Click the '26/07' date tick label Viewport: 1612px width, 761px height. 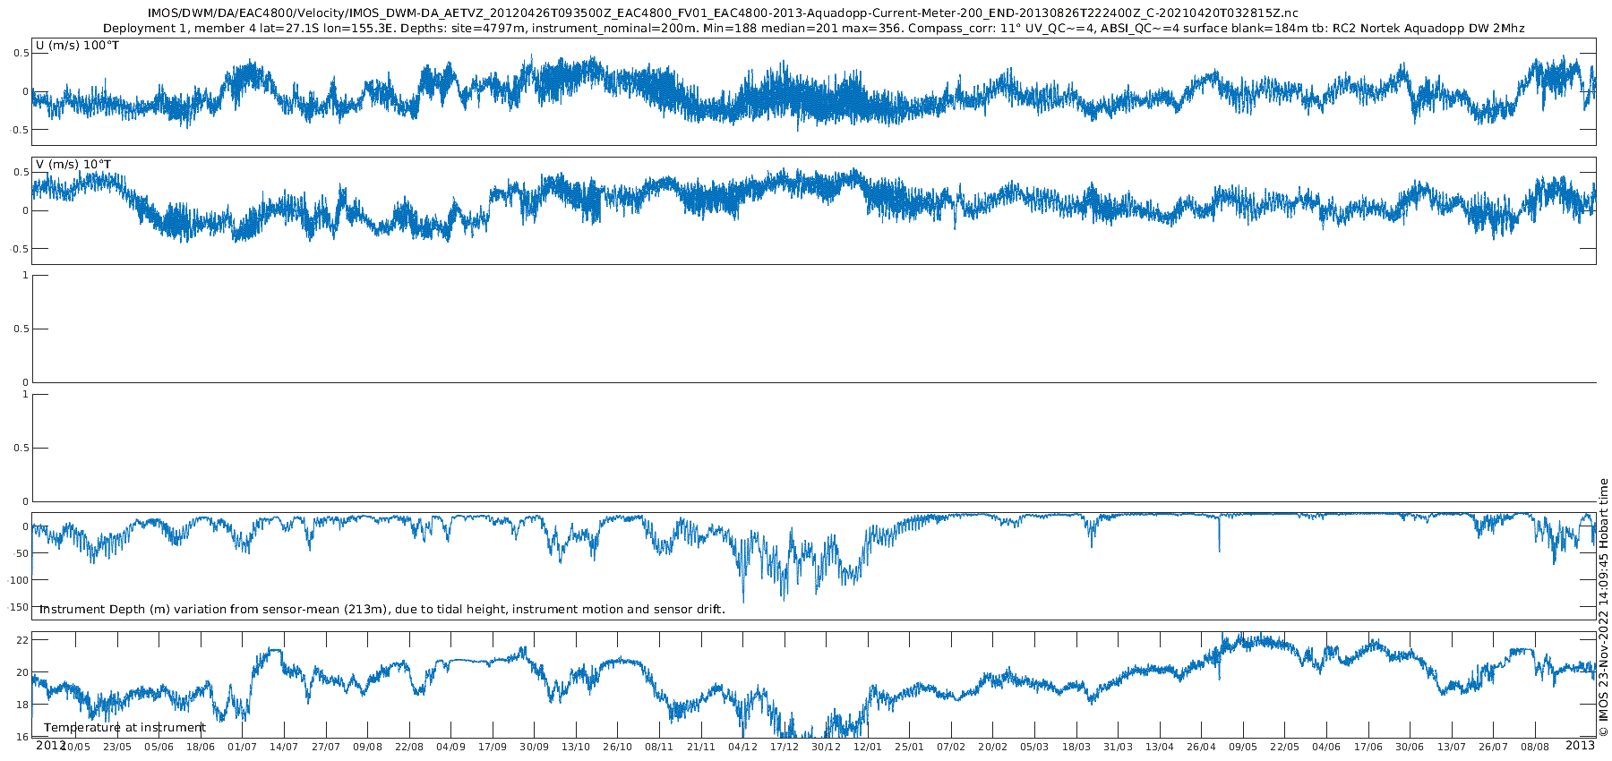tap(1494, 747)
